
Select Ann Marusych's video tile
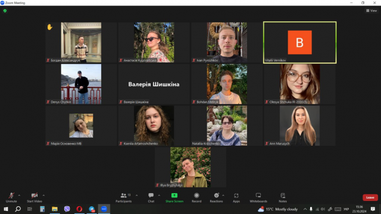coord(300,125)
